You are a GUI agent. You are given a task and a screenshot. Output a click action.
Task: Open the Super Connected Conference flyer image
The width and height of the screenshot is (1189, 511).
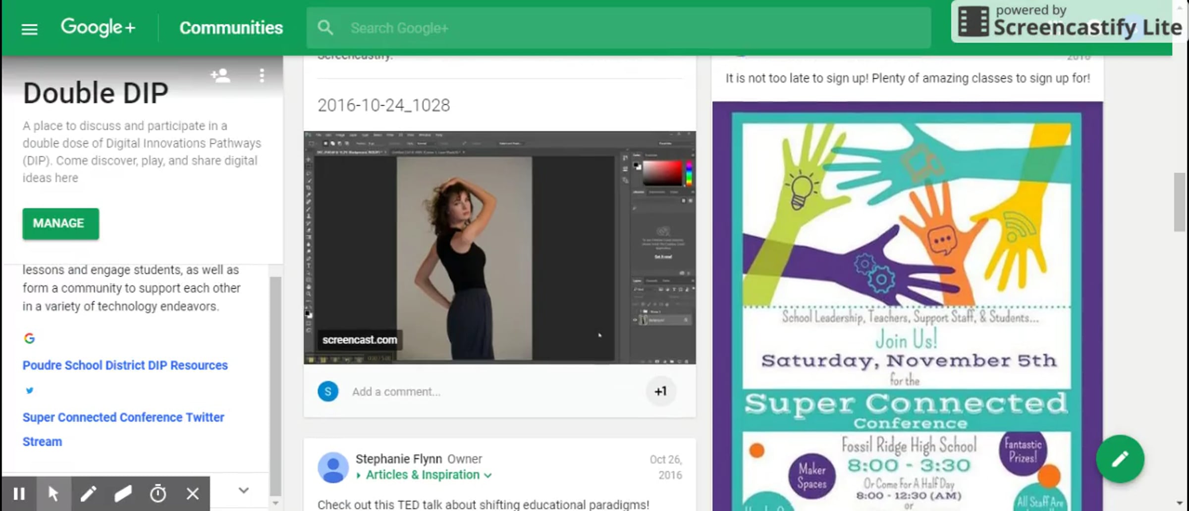click(908, 306)
